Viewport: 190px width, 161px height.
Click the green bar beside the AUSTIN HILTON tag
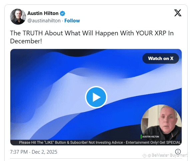coord(141,137)
